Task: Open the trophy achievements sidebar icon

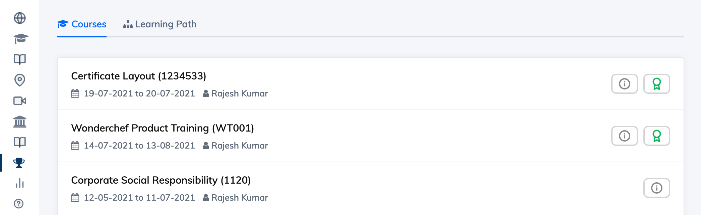Action: (x=19, y=163)
